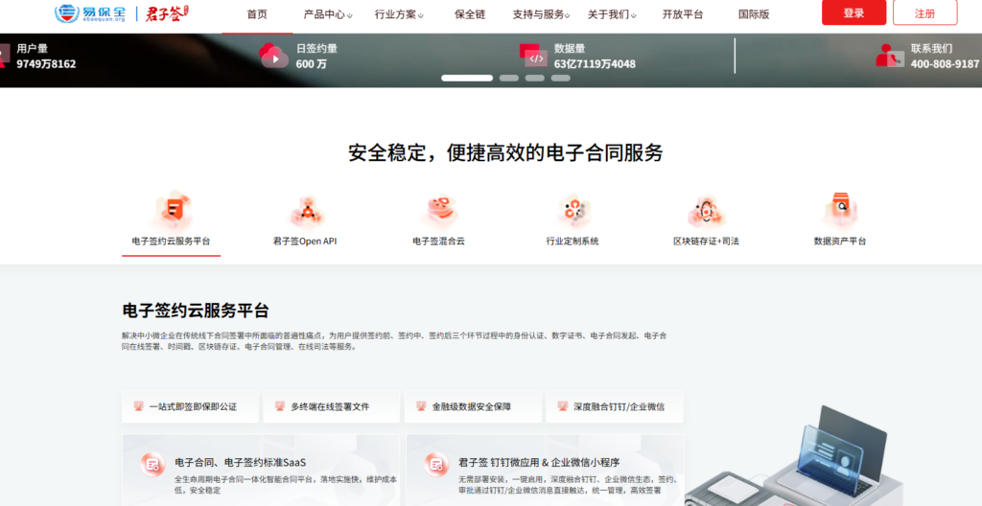The width and height of the screenshot is (982, 506).
Task: Click the 解决中小微企业 description paragraph
Action: [394, 340]
